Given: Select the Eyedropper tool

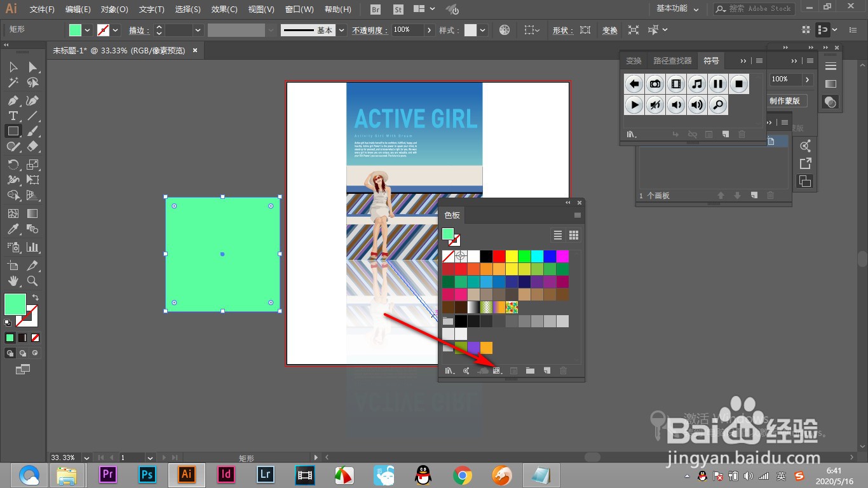Looking at the screenshot, I should click(x=13, y=229).
